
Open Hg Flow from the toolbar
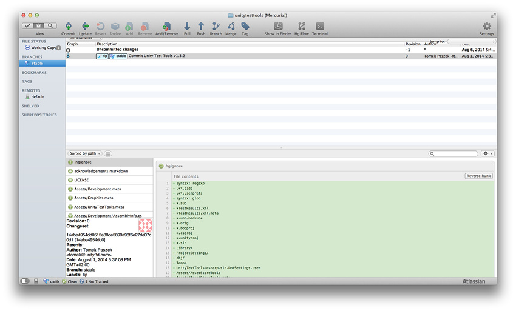301,27
